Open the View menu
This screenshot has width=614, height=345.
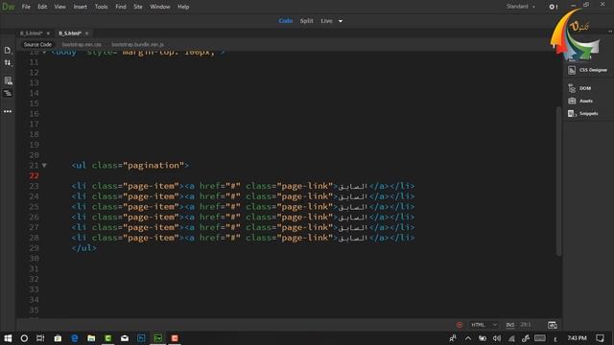(59, 7)
